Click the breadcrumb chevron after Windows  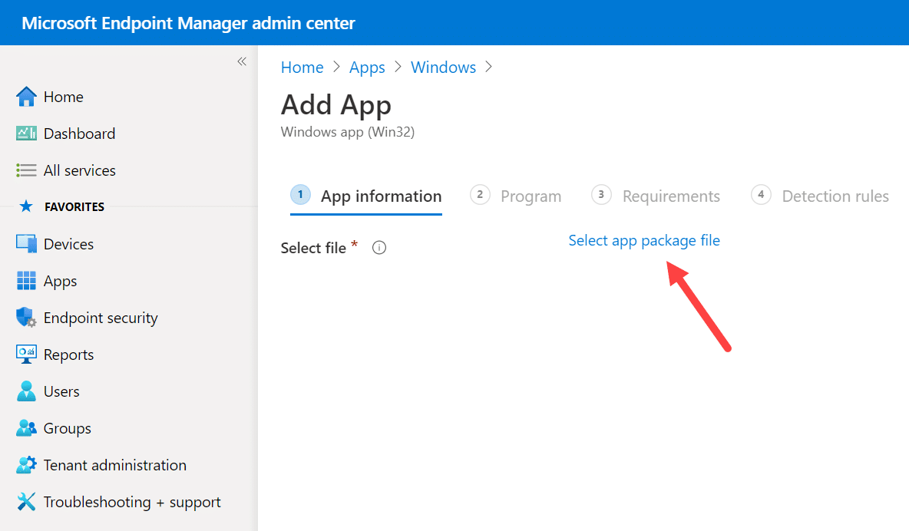489,68
